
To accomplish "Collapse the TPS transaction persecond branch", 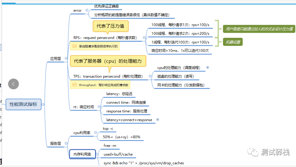I will click(150, 76).
